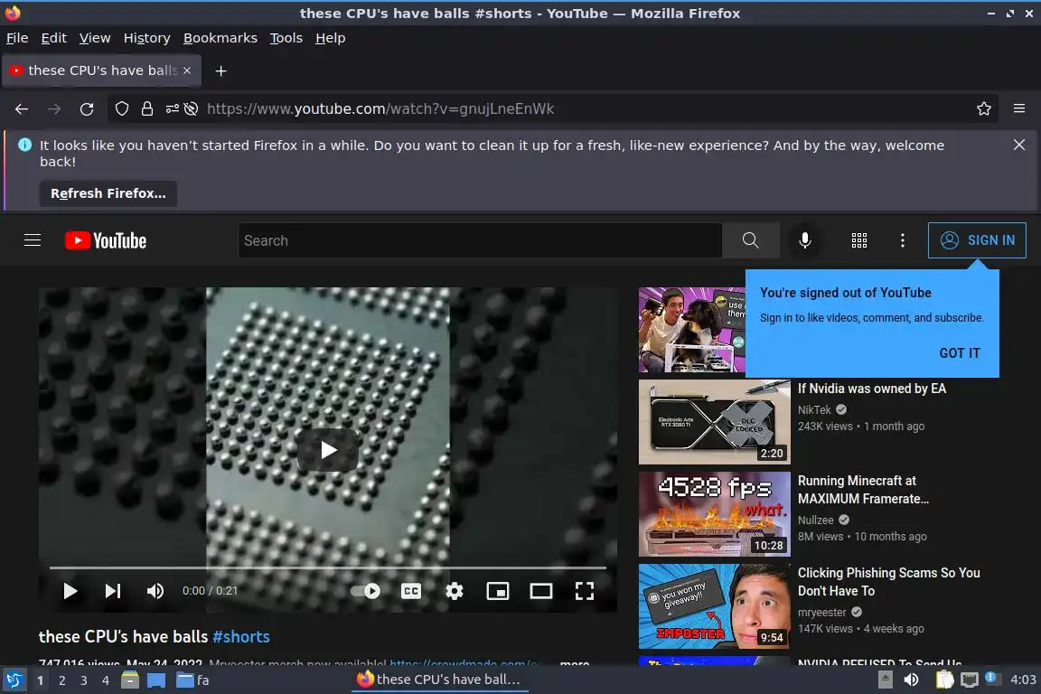Enable the miniplayer

(x=498, y=591)
